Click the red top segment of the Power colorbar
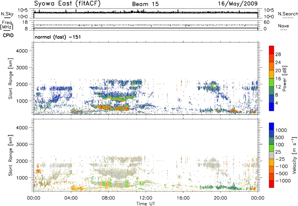This screenshot has width=298, height=206. pos(272,50)
